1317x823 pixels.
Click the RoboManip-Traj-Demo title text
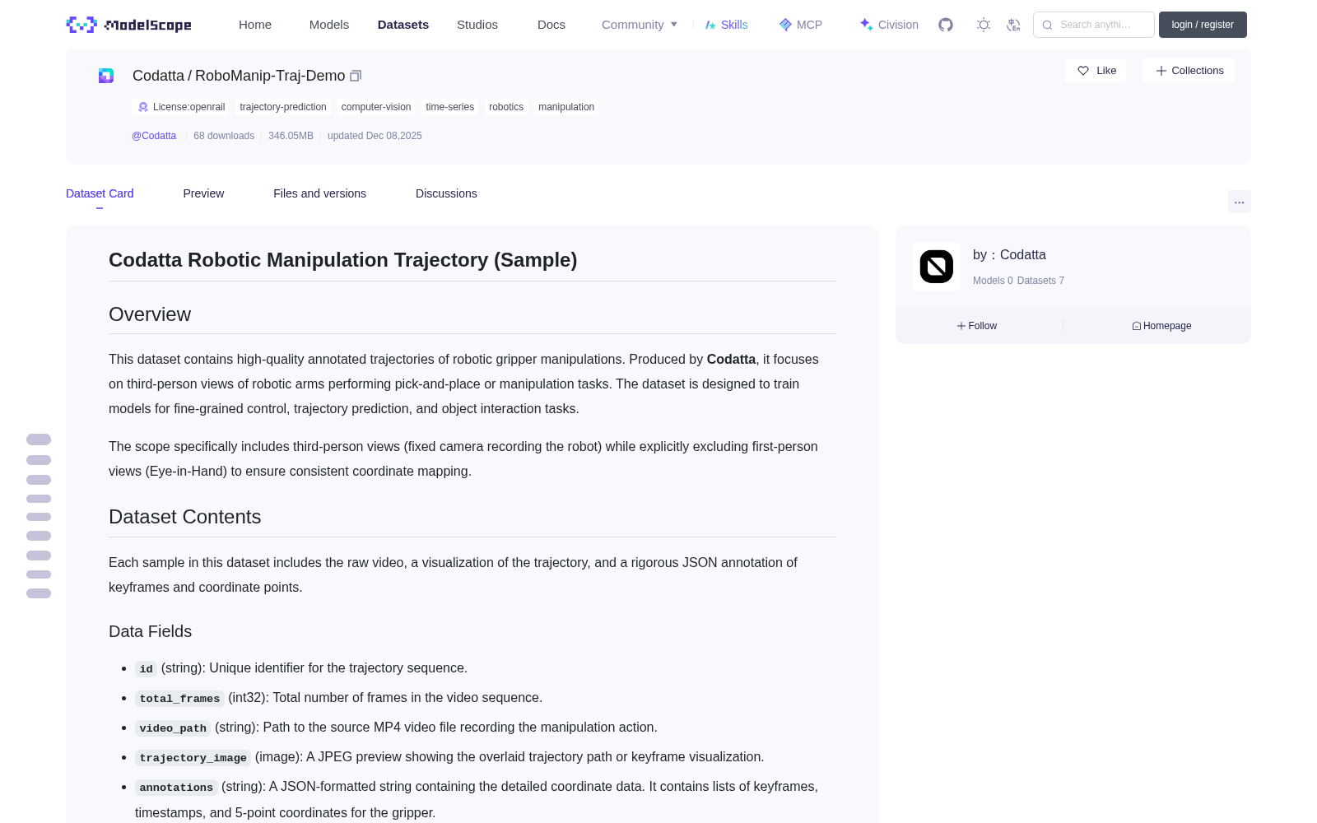tap(270, 76)
